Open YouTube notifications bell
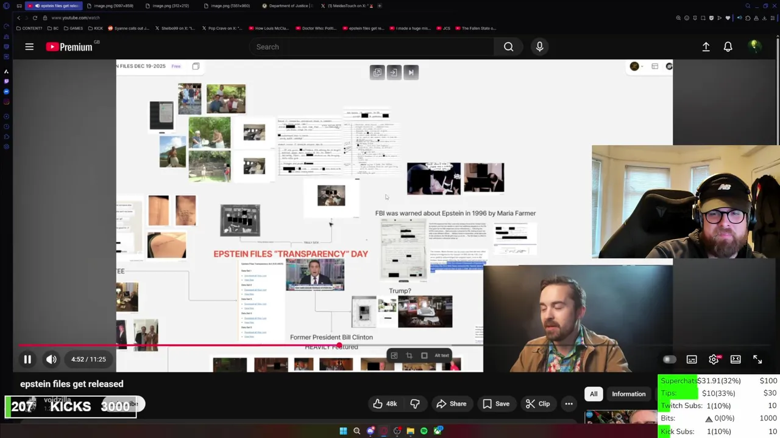The image size is (780, 438). point(728,47)
